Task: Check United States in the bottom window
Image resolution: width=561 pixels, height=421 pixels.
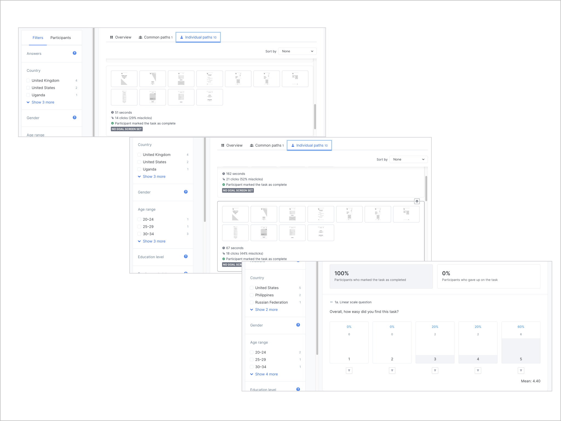Action: (x=252, y=288)
